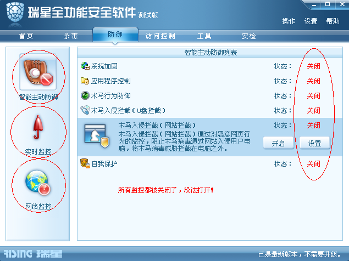Viewport: 349px width, 261px height.
Task: Select the 系统加固 row label
Action: point(104,66)
